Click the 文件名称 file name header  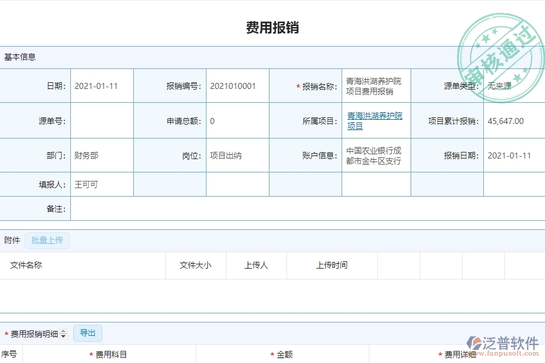(x=28, y=265)
